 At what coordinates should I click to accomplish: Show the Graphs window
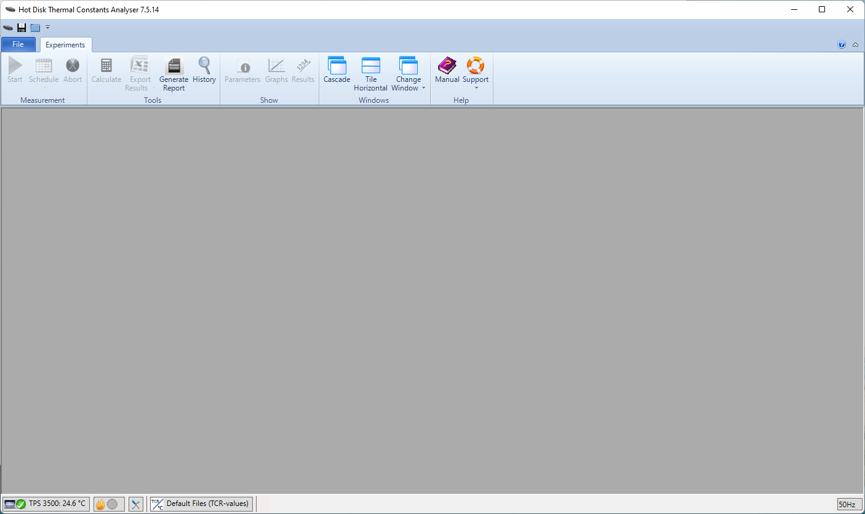276,71
